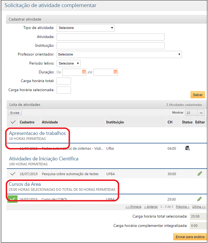Go to Anterior page link
Image resolution: width=208 pixels, height=243 pixels.
[151, 207]
